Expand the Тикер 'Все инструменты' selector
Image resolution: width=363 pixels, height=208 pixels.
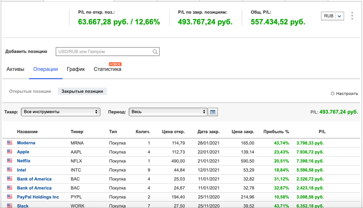coord(60,112)
